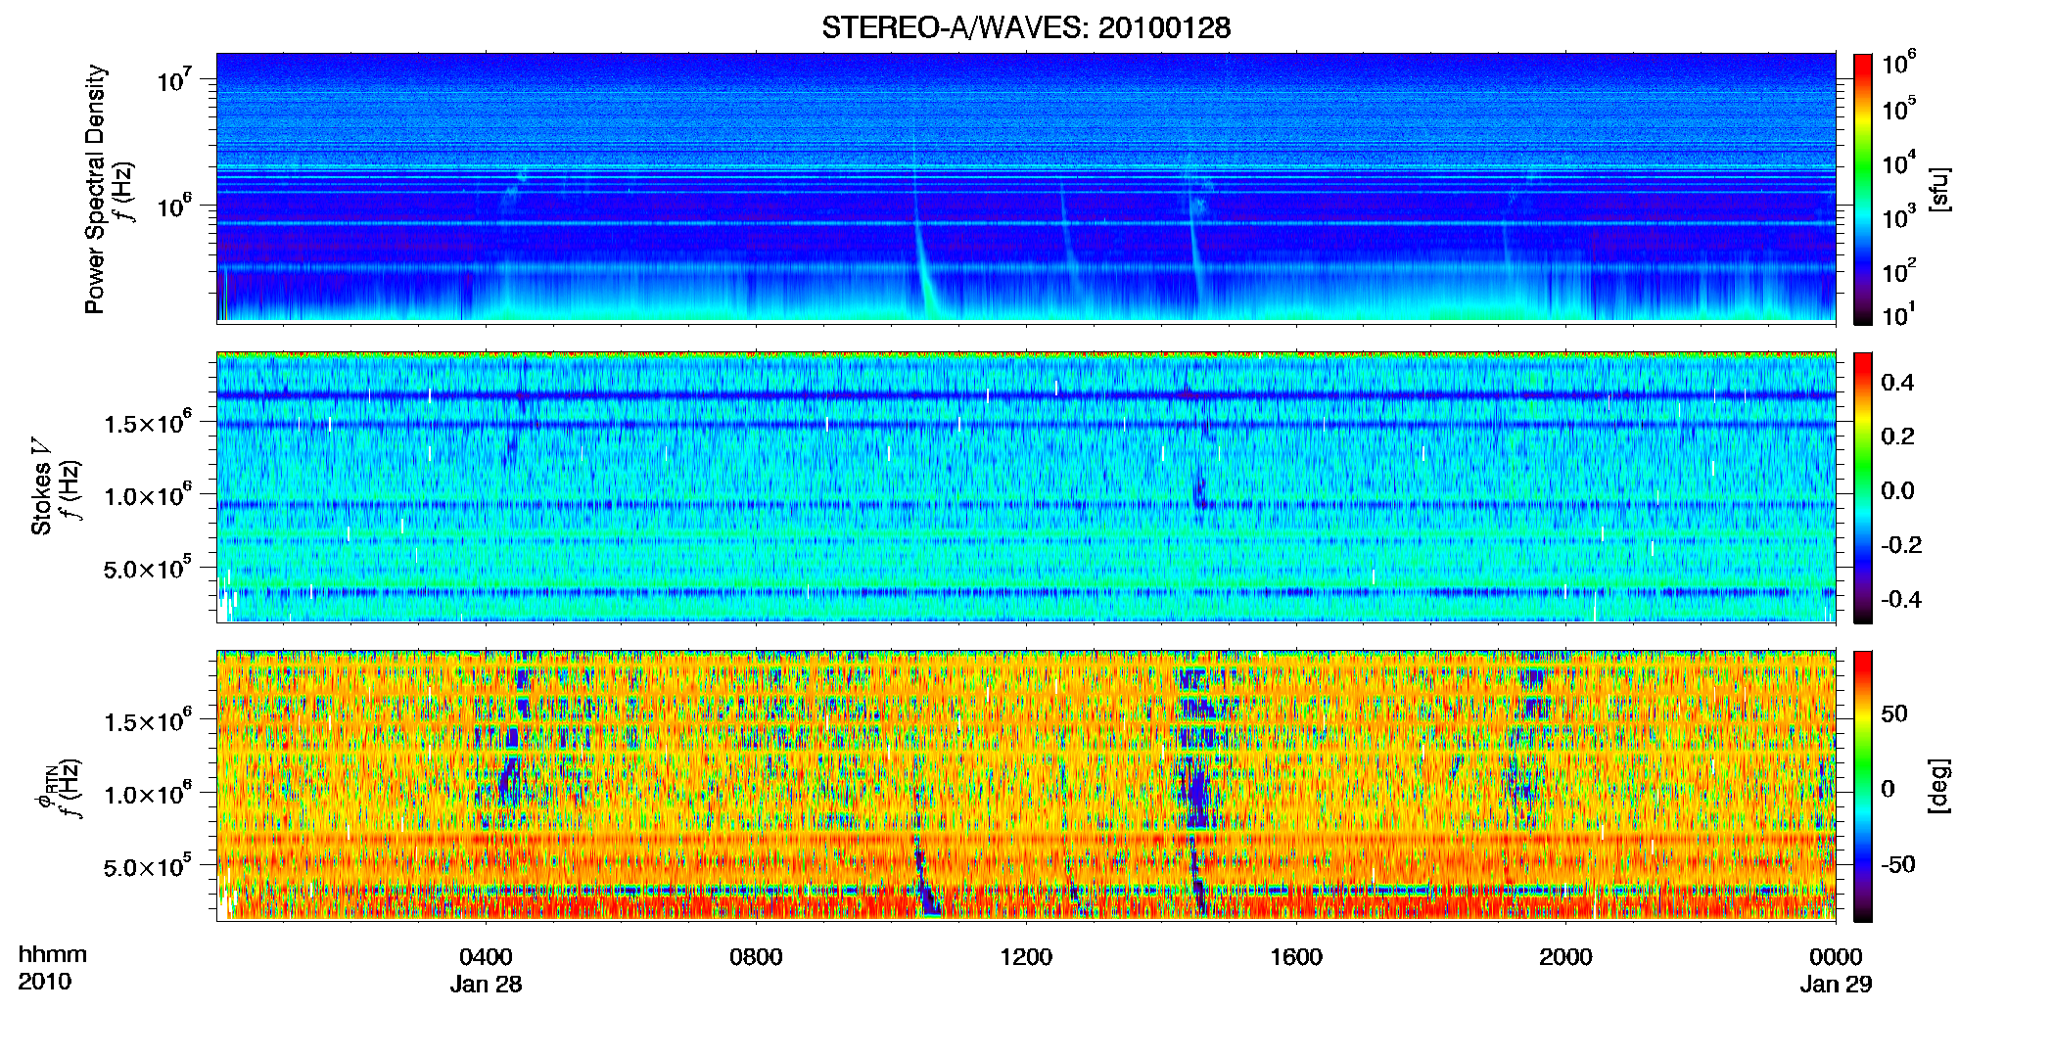Click the 1.5×10^6 tick on the Stokes V panel
This screenshot has height=1057, width=2052.
(148, 422)
